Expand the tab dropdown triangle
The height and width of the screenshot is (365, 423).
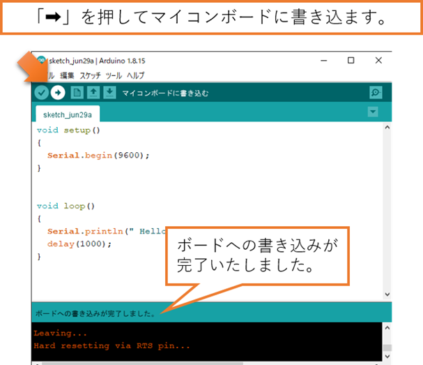(x=373, y=112)
